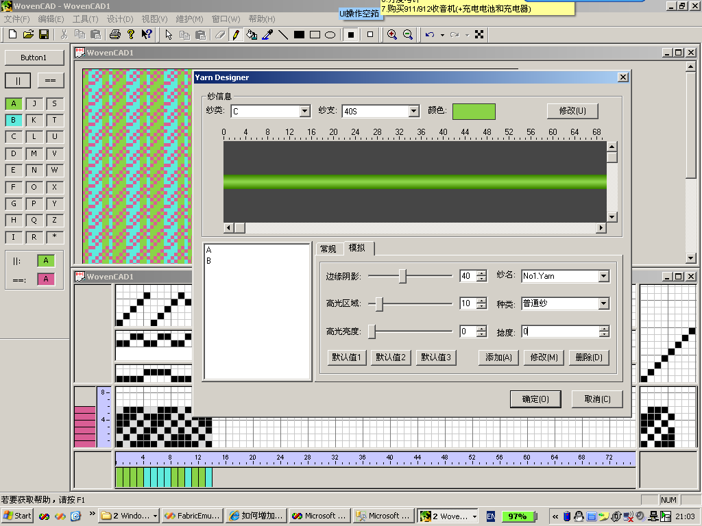Open the 纱支 dropdown showing 40S

[413, 111]
